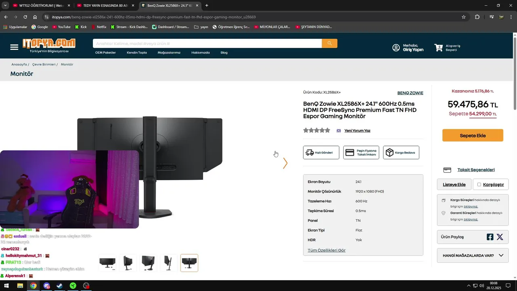View site information icon in address bar
This screenshot has width=517, height=291.
(46, 17)
